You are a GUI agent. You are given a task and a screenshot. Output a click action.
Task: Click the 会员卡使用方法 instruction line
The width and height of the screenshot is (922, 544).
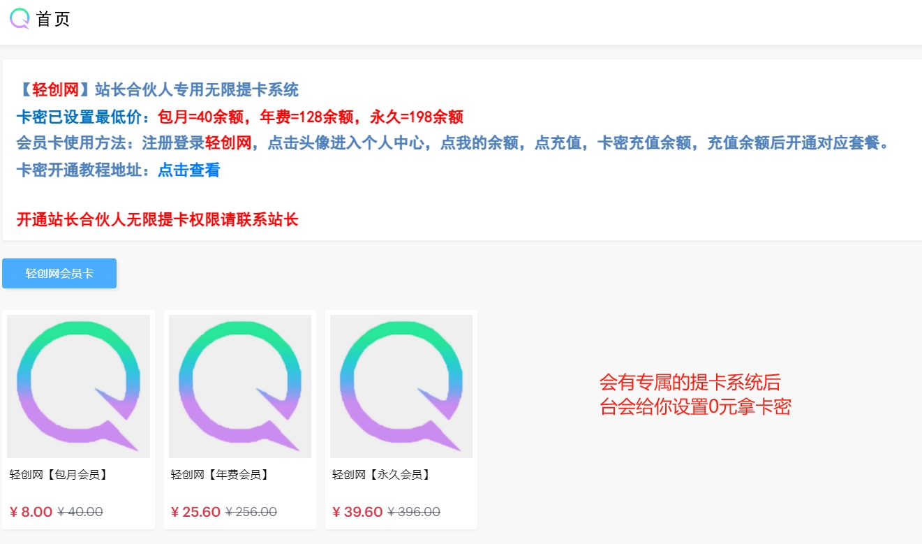click(x=454, y=143)
